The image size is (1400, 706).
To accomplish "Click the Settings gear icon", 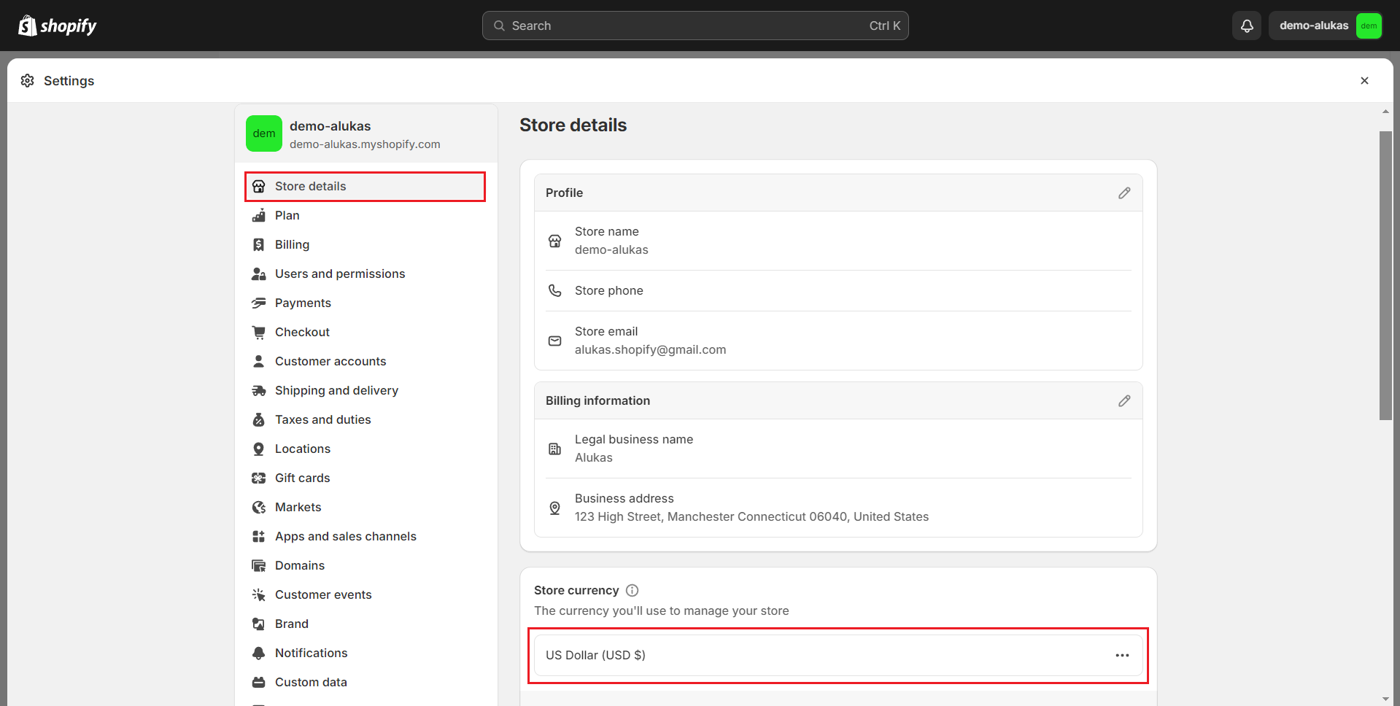I will [x=28, y=81].
